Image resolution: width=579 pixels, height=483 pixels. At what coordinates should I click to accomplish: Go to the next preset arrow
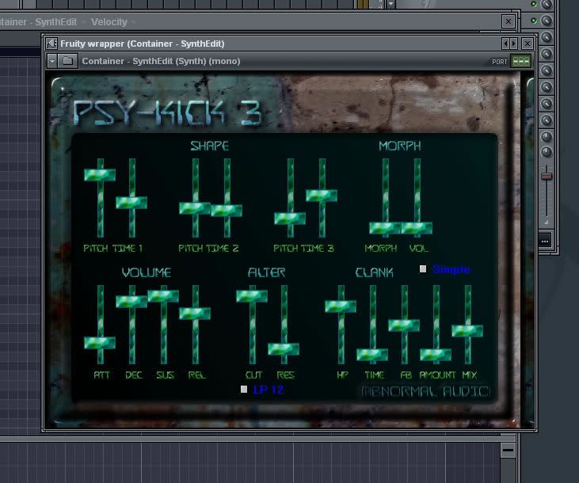pyautogui.click(x=513, y=44)
